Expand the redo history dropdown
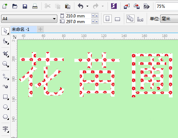The image size is (178, 138). pyautogui.click(x=103, y=6)
